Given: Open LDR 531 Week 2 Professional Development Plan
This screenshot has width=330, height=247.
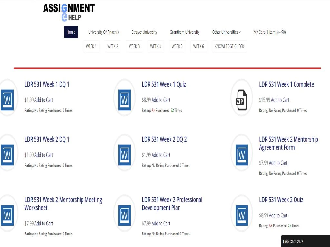Looking at the screenshot, I should click(172, 204).
